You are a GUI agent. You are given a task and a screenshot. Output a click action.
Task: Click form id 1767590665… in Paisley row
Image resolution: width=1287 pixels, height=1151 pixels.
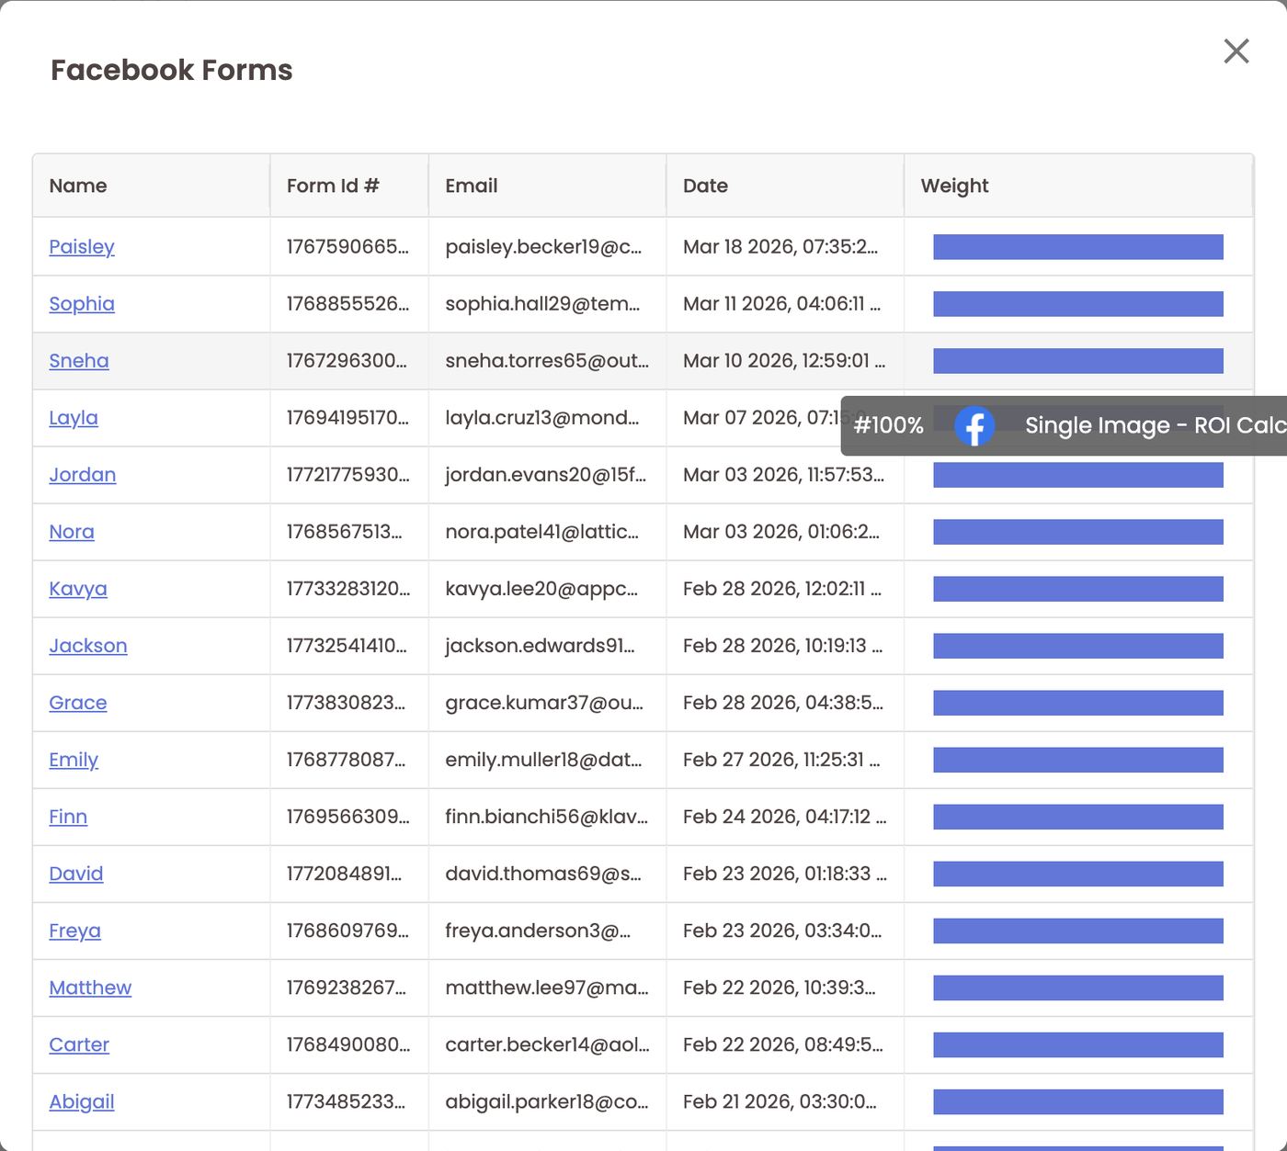tap(347, 247)
